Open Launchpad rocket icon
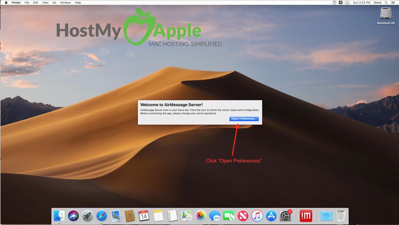The image size is (399, 225). (88, 216)
